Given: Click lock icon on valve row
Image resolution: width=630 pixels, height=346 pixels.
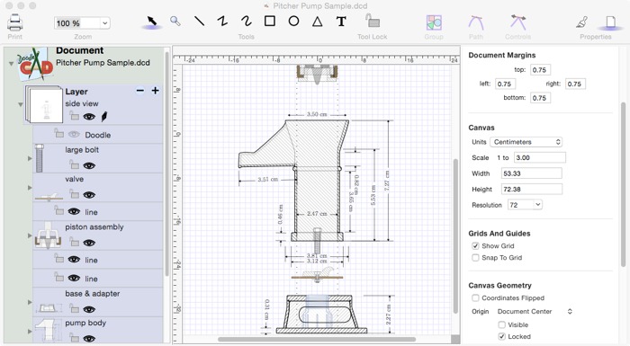Looking at the screenshot, I should click(74, 194).
